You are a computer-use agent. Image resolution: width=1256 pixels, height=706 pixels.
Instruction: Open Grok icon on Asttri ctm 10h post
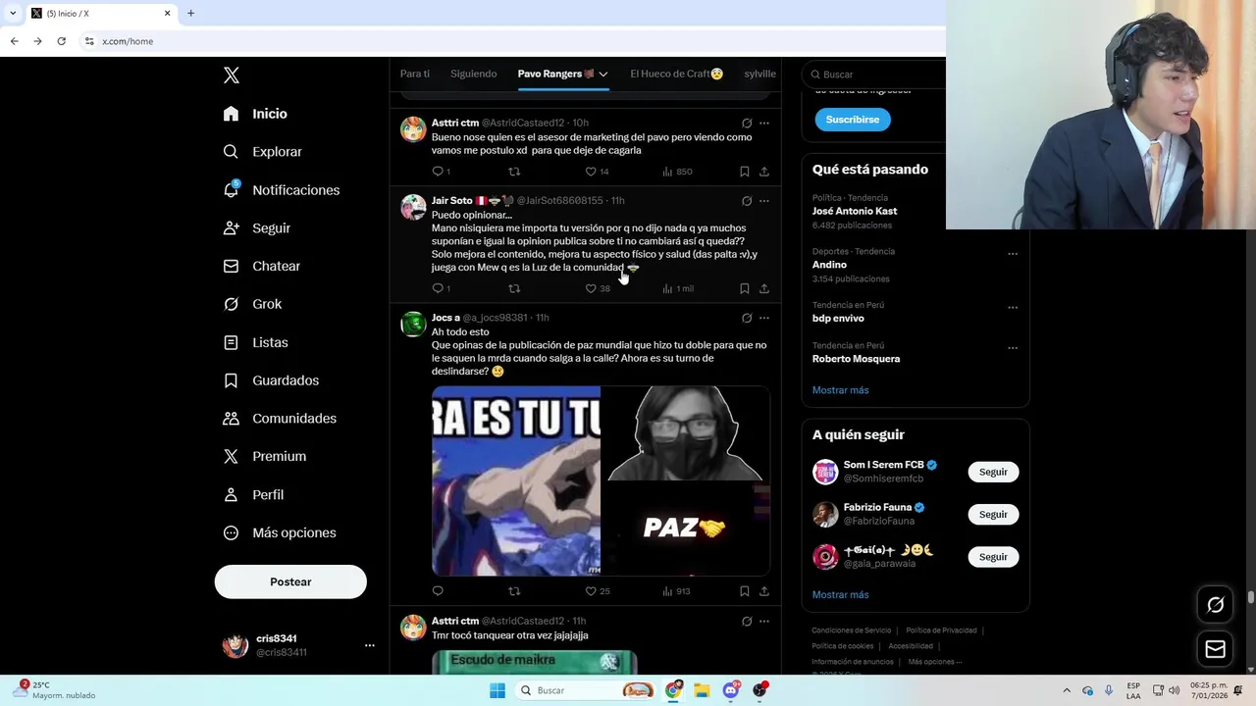pyautogui.click(x=747, y=124)
